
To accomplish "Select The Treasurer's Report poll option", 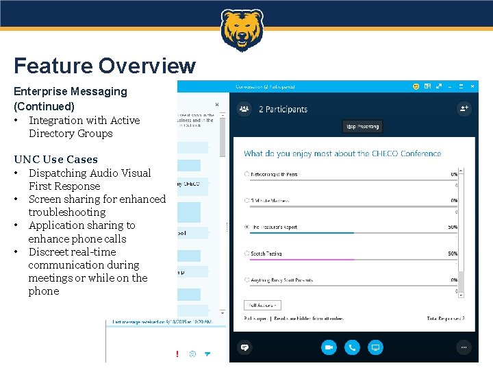I will (246, 227).
